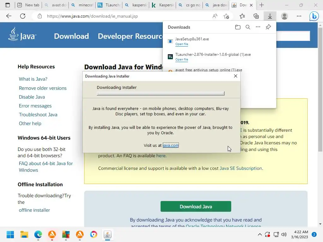Click the Java site search box

pyautogui.click(x=293, y=36)
